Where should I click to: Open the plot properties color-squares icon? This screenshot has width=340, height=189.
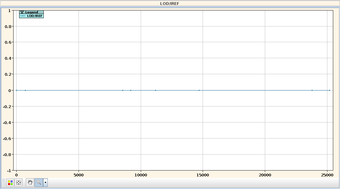pyautogui.click(x=10, y=183)
